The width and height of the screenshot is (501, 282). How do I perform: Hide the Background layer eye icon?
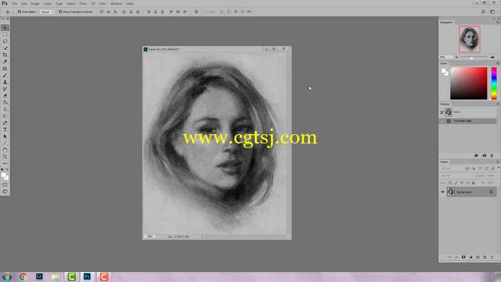[443, 192]
